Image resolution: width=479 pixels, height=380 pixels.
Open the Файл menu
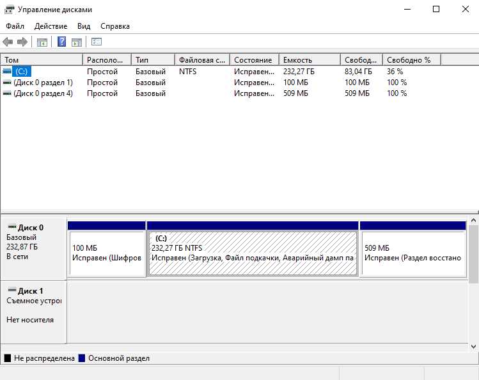pos(15,26)
